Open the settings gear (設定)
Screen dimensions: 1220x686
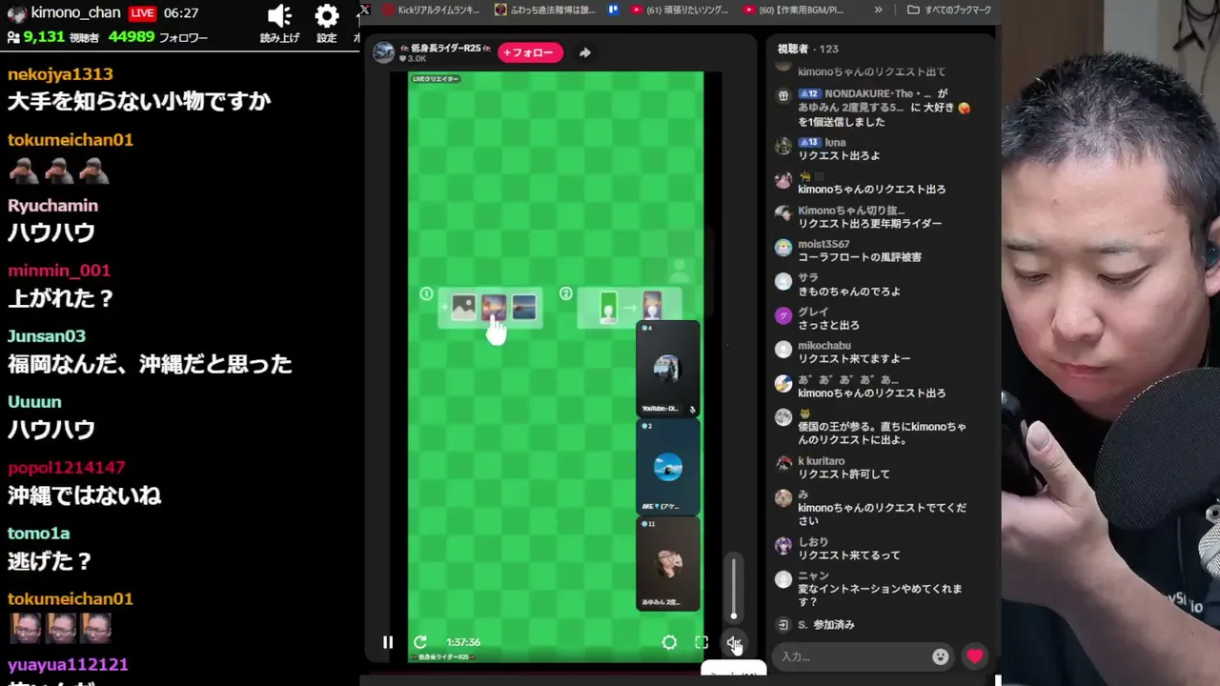point(327,16)
